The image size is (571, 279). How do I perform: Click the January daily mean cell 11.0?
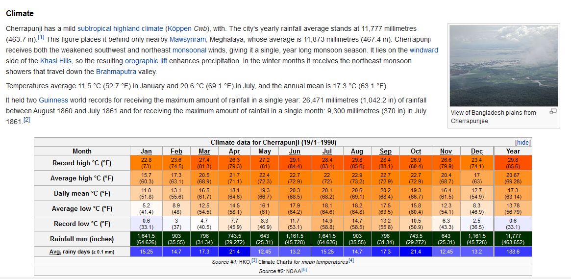(147, 193)
